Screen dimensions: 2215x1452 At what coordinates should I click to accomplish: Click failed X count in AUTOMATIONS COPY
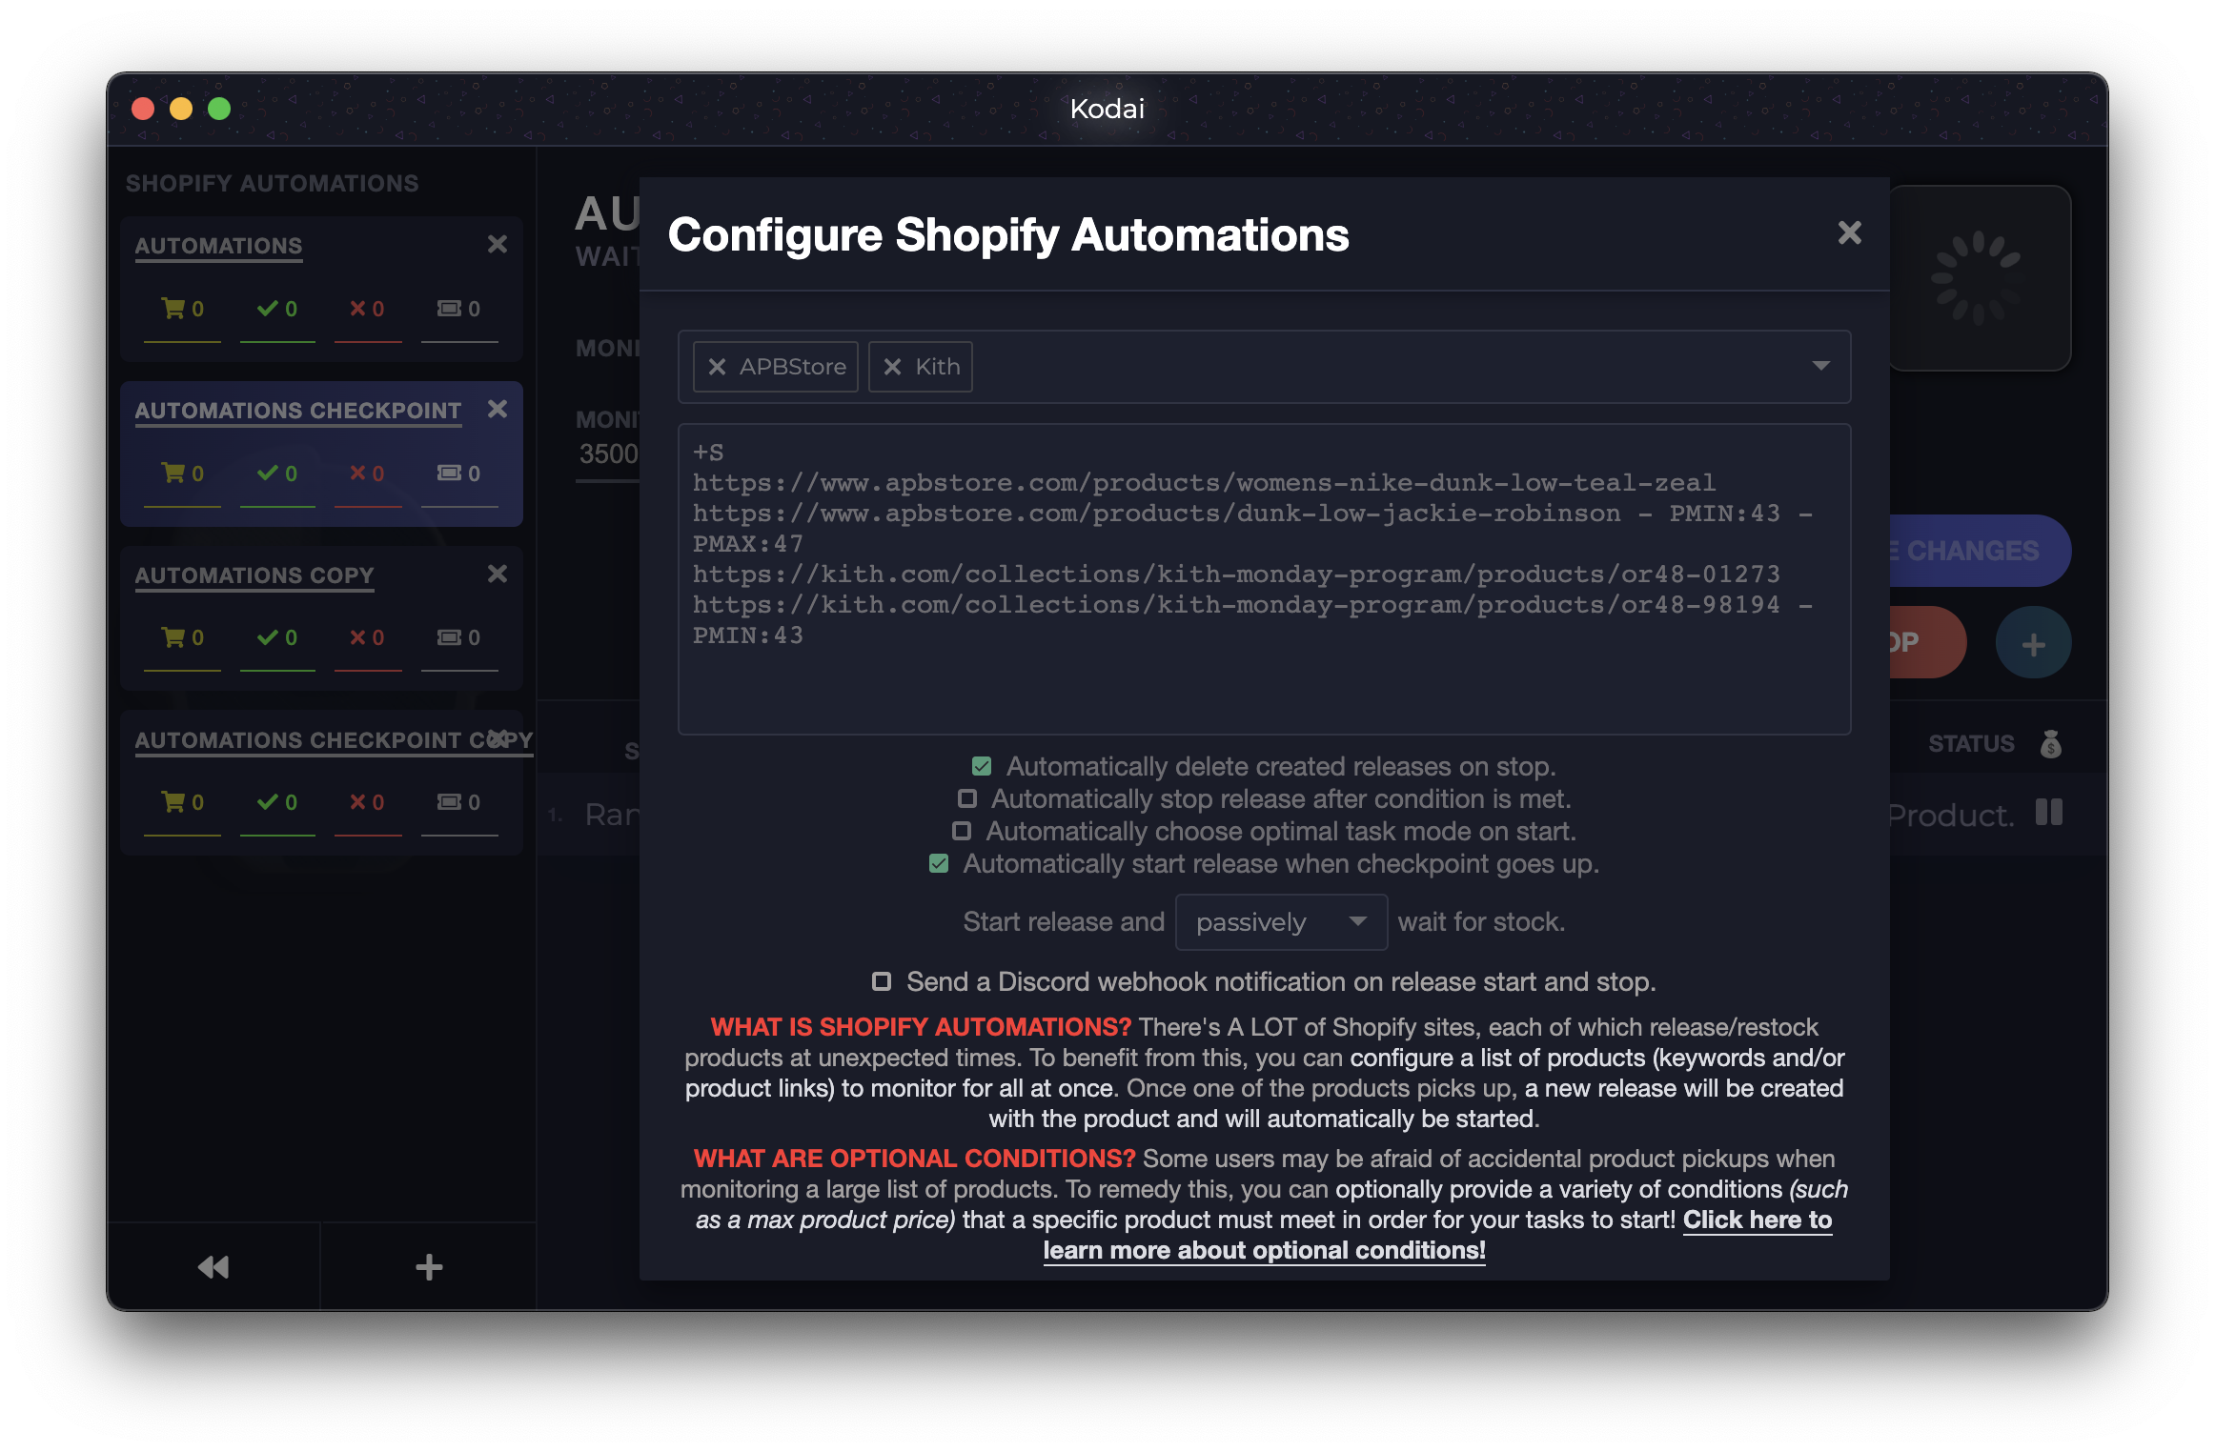pyautogui.click(x=368, y=637)
